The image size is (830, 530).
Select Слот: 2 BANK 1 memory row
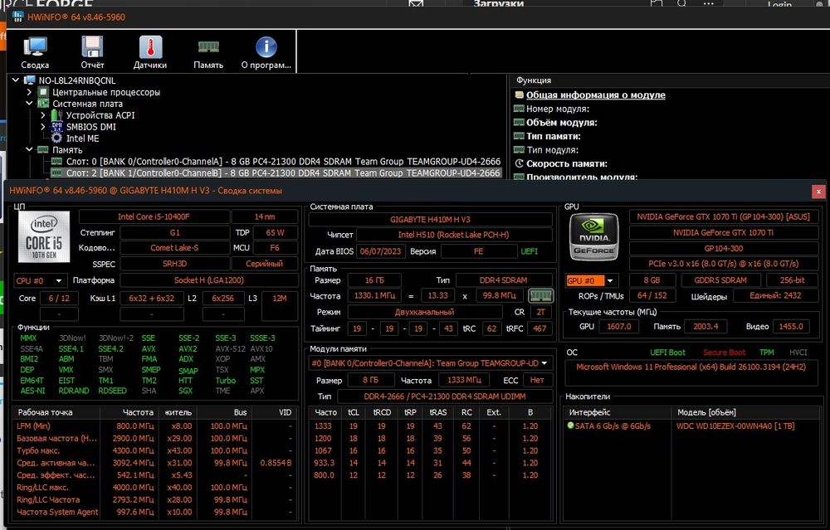[283, 173]
